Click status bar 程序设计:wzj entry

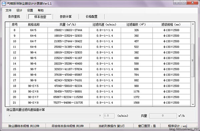178,126
